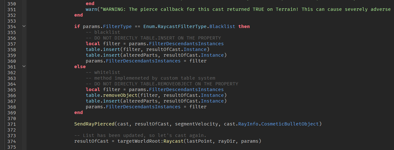The image size is (394, 150).
Task: Click line number 374 in the gutter
Action: click(12, 141)
